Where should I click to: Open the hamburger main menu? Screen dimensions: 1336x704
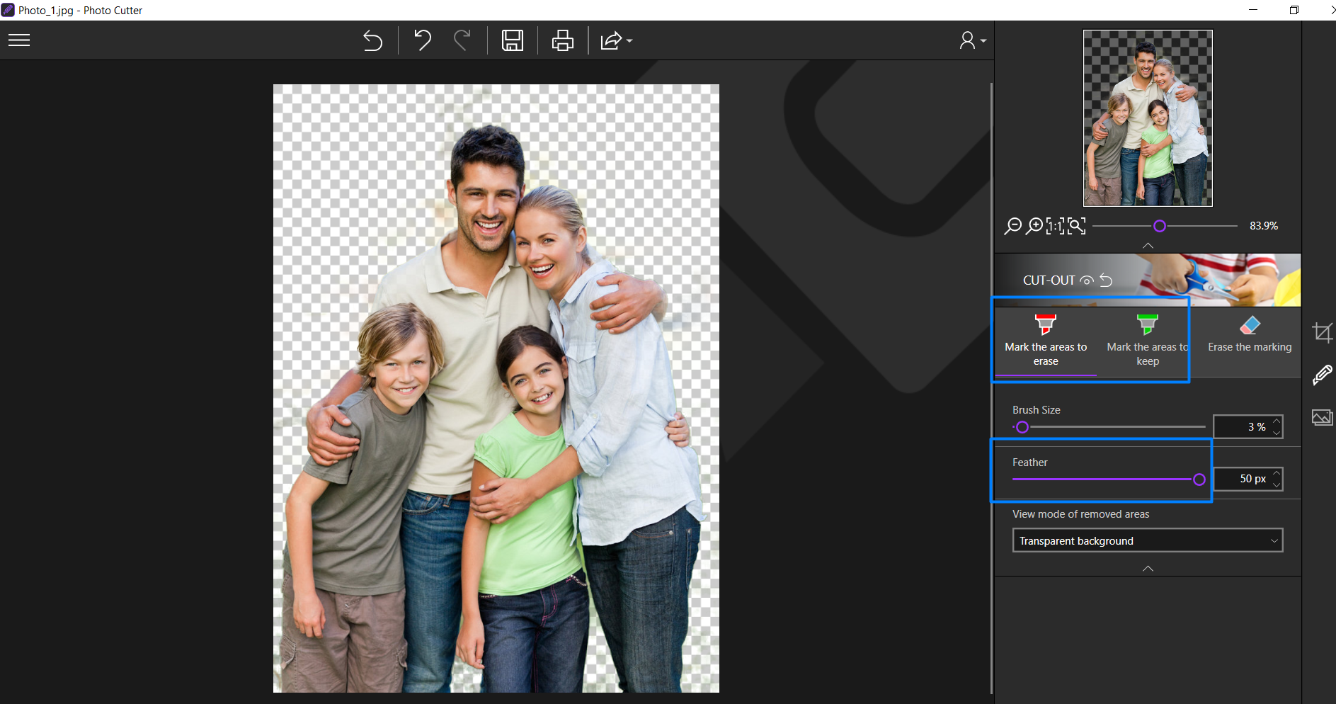coord(19,40)
